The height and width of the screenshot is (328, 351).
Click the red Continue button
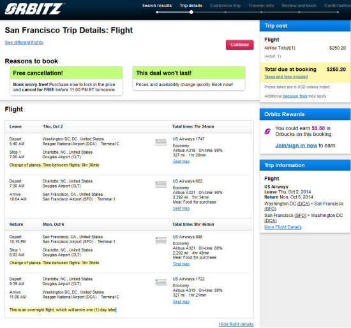coord(239,45)
